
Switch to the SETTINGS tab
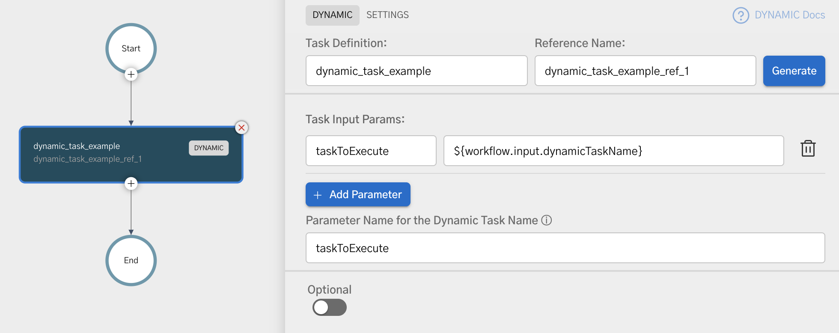[387, 15]
